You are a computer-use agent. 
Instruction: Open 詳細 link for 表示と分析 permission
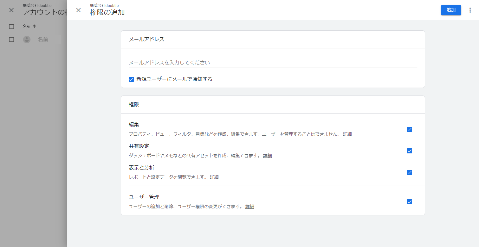pos(214,177)
